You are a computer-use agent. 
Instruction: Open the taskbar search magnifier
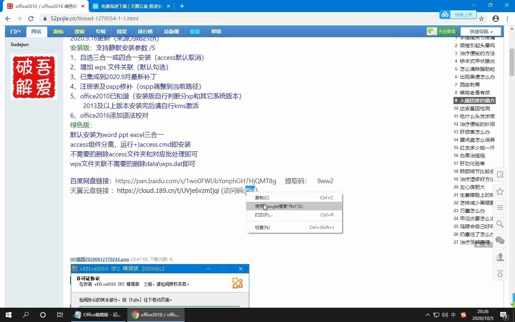point(26,315)
